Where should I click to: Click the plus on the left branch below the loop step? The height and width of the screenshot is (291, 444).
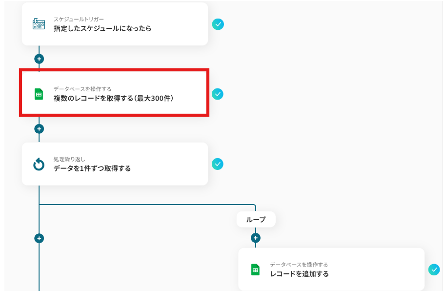point(39,238)
